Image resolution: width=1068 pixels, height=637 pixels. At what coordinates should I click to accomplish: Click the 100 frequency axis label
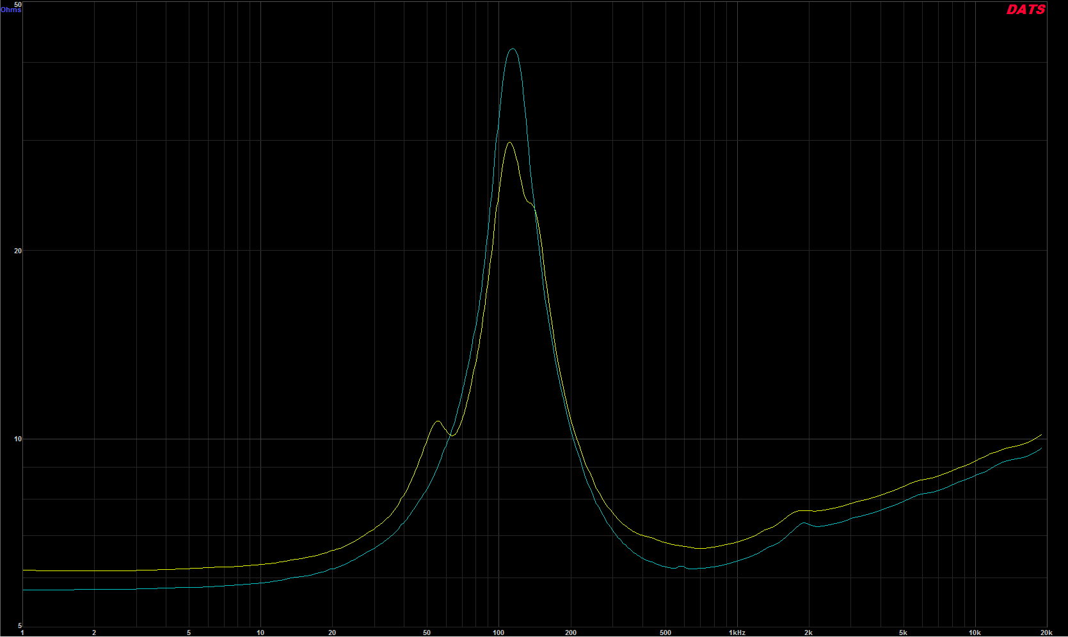coord(498,633)
